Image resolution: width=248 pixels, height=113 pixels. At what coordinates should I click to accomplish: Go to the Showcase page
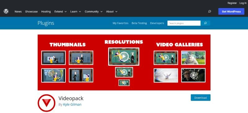(31, 11)
